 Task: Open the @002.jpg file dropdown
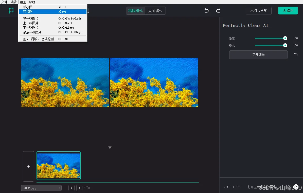point(41,188)
